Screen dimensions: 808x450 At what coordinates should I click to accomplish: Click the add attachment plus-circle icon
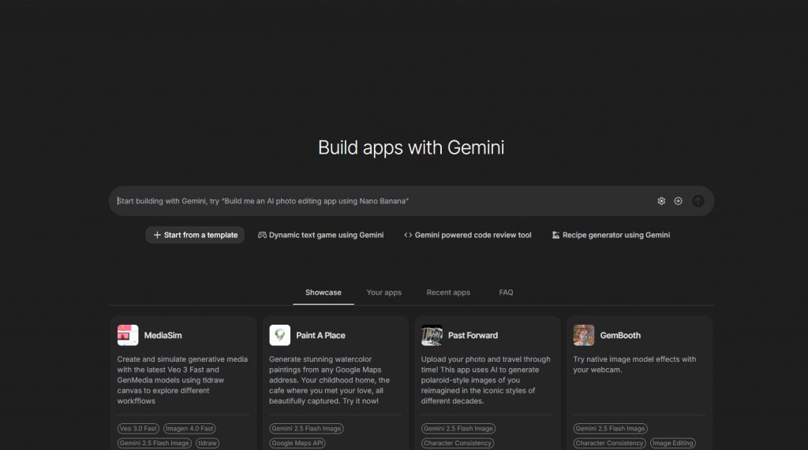pos(678,201)
